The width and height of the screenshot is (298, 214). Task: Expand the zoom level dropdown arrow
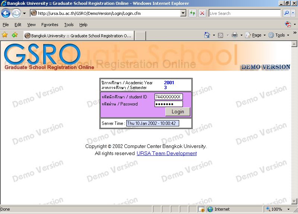click(x=288, y=209)
